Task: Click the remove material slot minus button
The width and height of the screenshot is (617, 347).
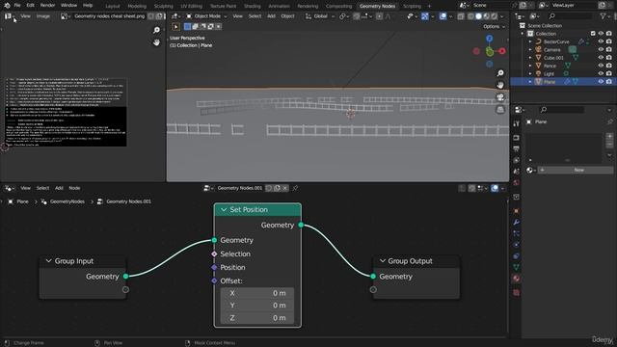Action: [x=609, y=145]
